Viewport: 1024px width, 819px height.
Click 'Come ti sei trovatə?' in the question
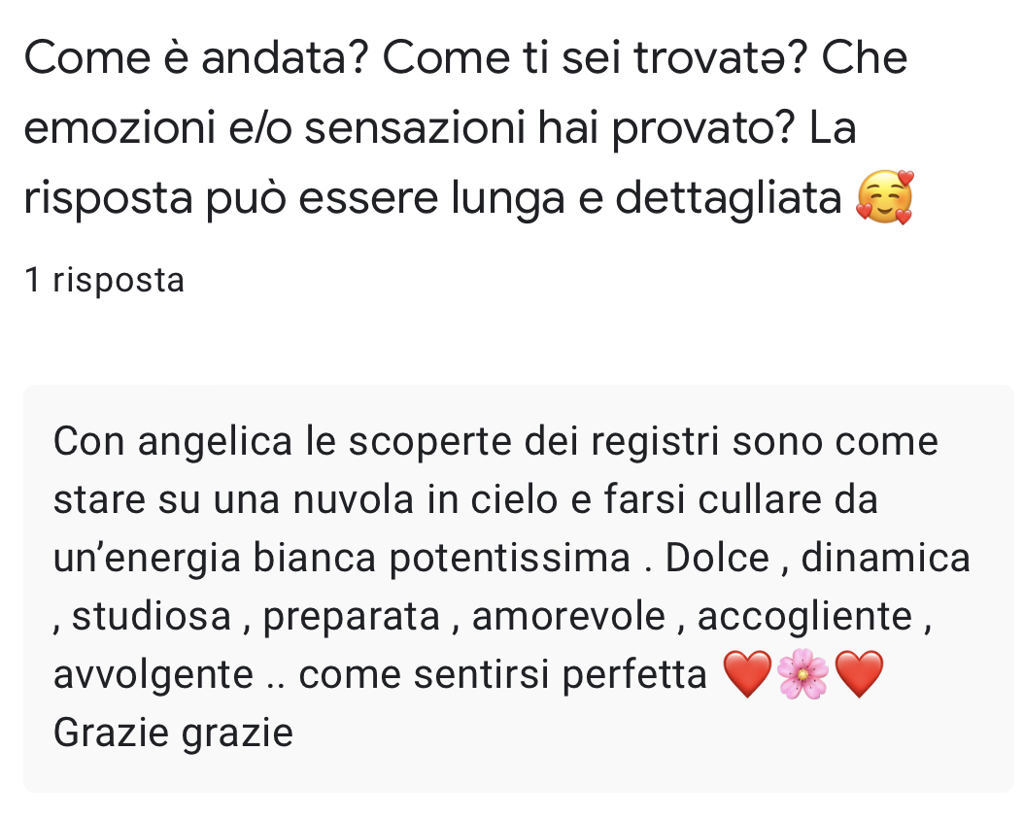coord(595,57)
